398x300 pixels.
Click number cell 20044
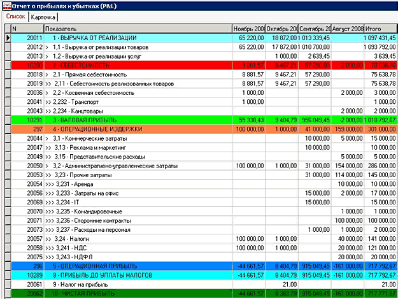27,139
